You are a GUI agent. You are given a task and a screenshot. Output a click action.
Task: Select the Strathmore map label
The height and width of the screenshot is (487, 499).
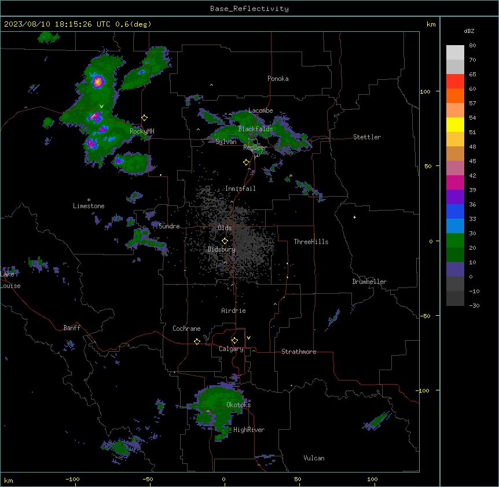299,352
